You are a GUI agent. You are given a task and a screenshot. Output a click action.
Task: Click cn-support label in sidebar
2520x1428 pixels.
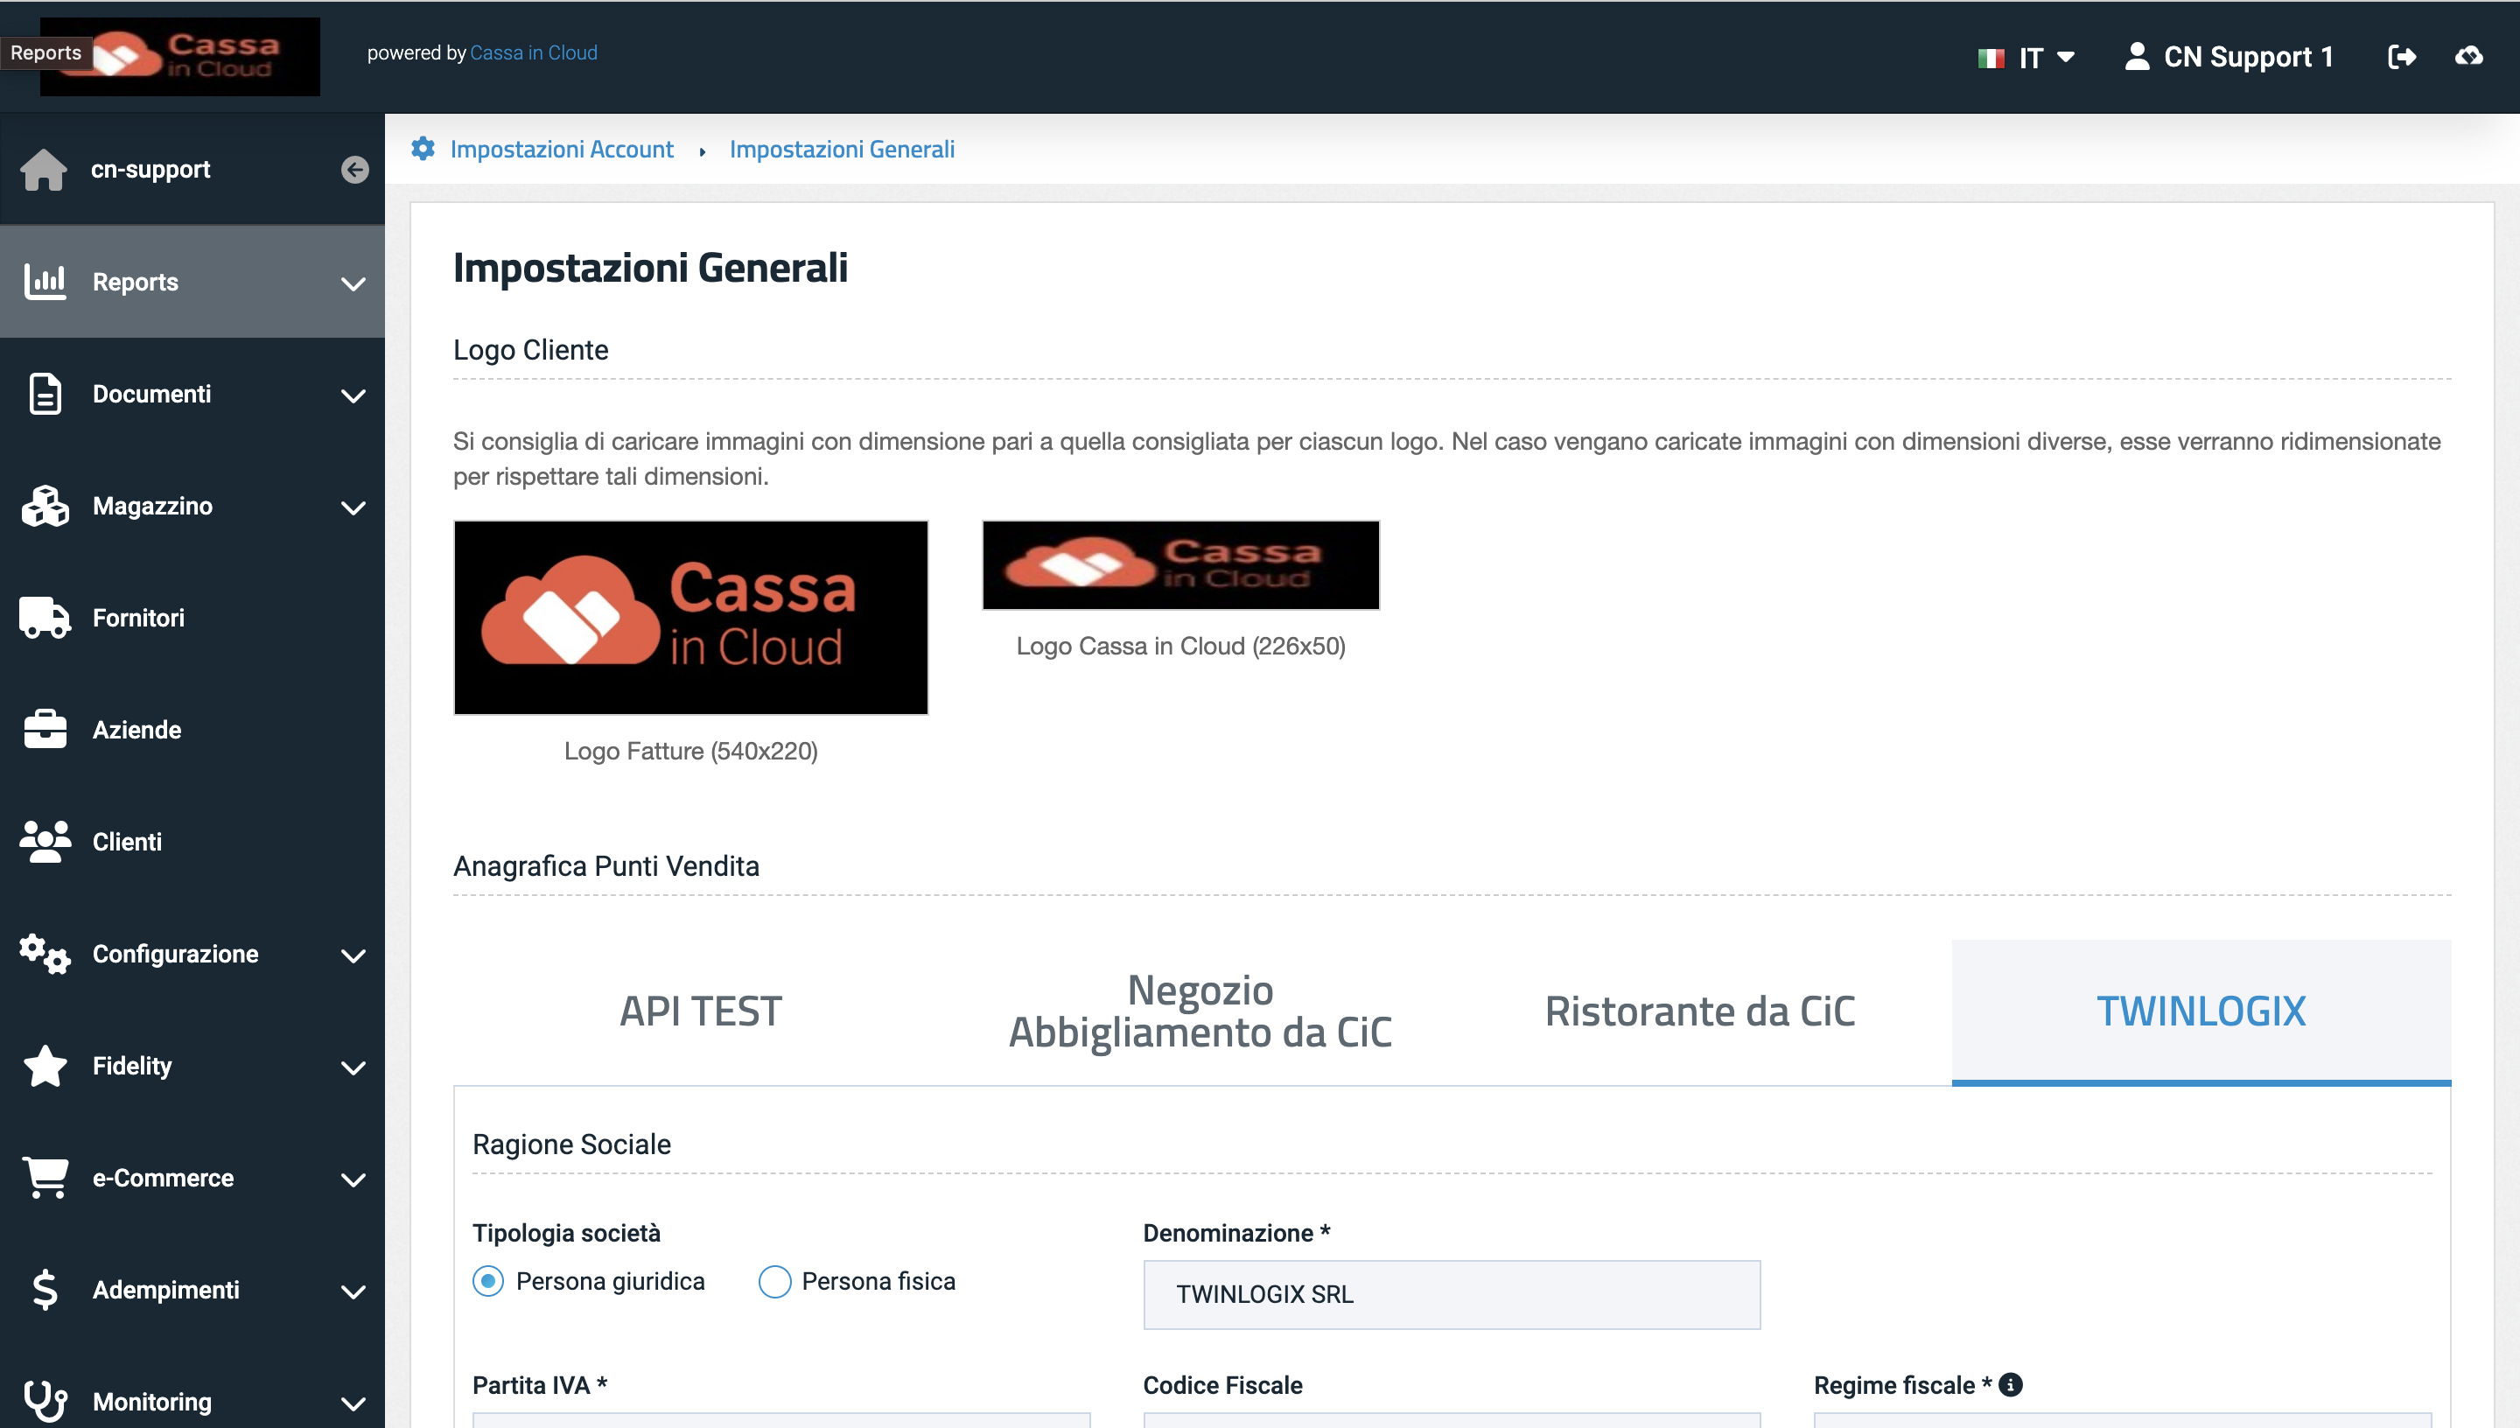[151, 169]
